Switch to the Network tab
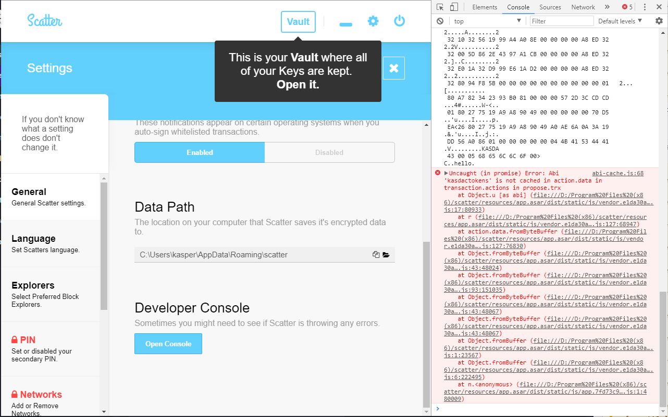This screenshot has width=668, height=417. (583, 7)
